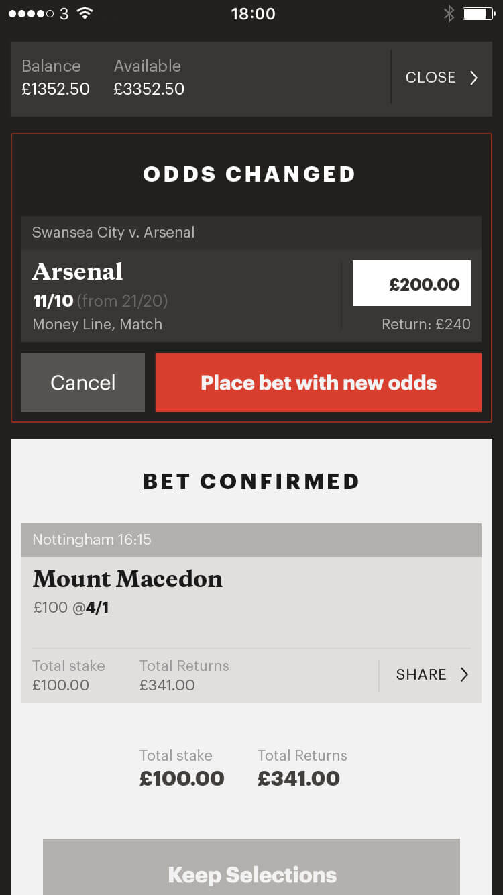Tap the Available £3352.50 amount
The height and width of the screenshot is (895, 503).
point(149,89)
